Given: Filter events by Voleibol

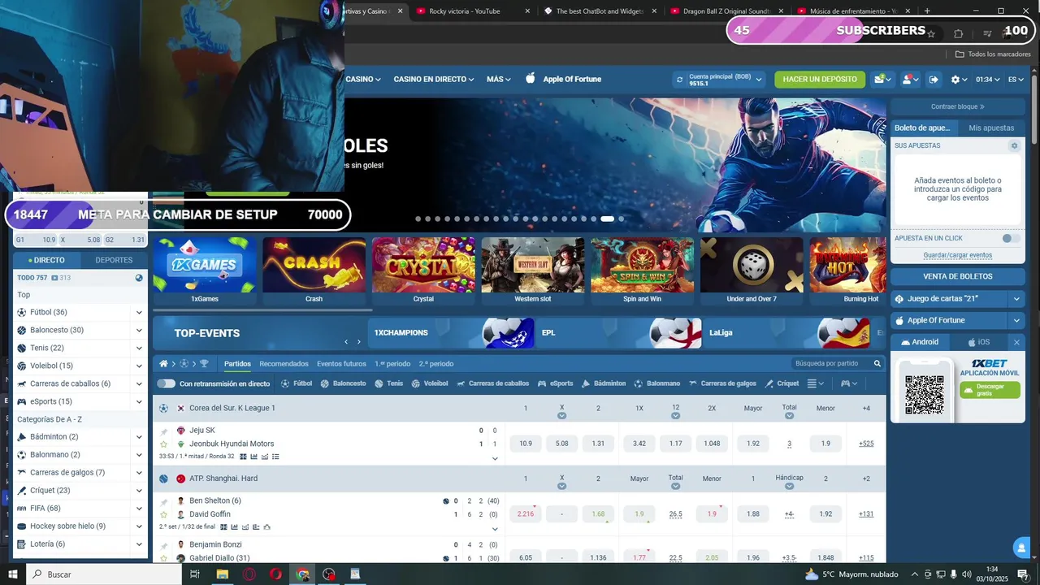Looking at the screenshot, I should tap(430, 383).
